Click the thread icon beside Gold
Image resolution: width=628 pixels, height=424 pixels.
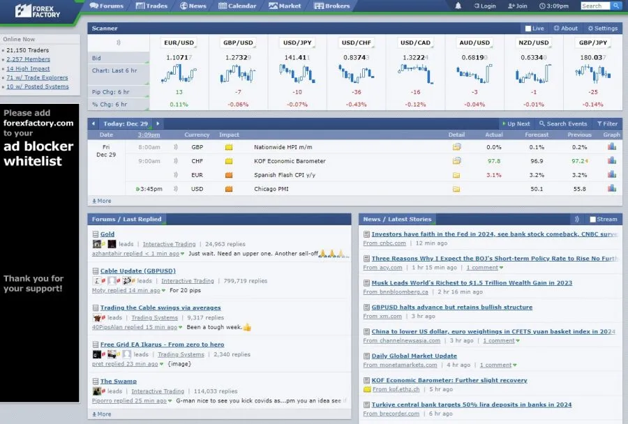coord(96,234)
